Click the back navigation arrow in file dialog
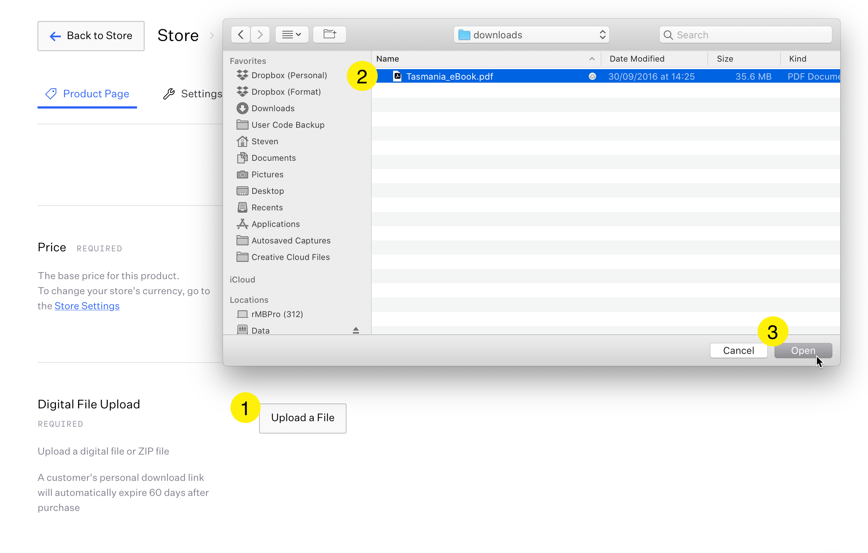Image resolution: width=868 pixels, height=553 pixels. (x=241, y=35)
